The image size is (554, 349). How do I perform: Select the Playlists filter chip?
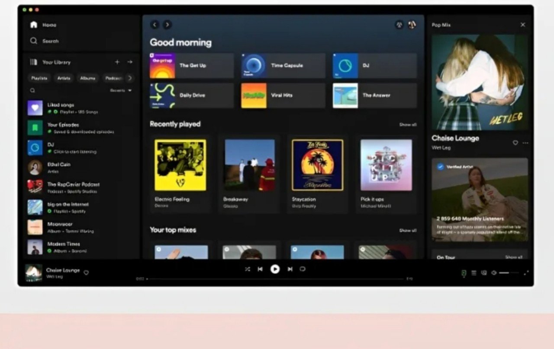tap(39, 78)
